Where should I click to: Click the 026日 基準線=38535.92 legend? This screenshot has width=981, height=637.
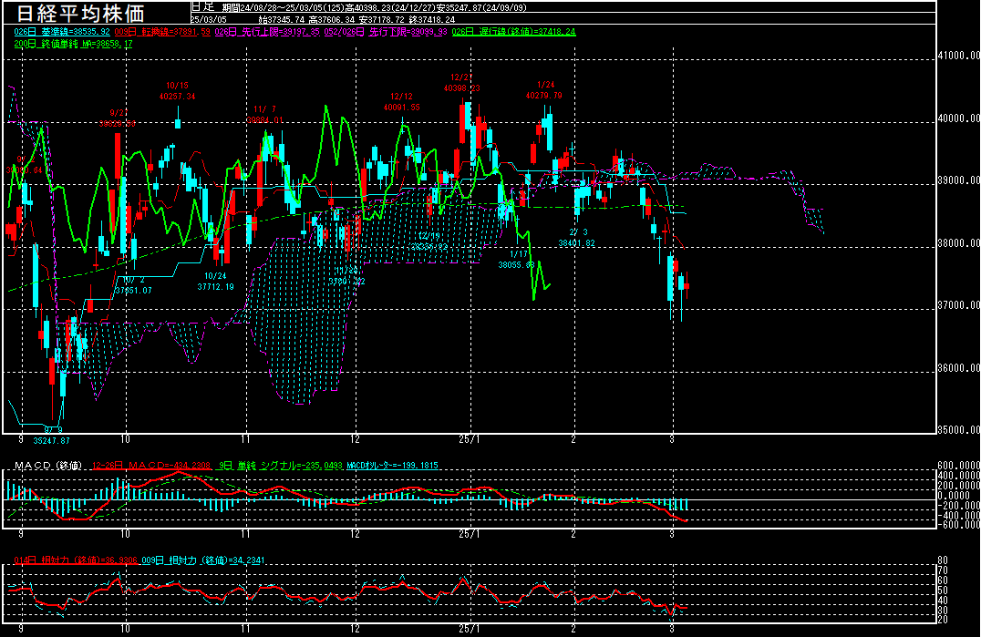pos(62,31)
